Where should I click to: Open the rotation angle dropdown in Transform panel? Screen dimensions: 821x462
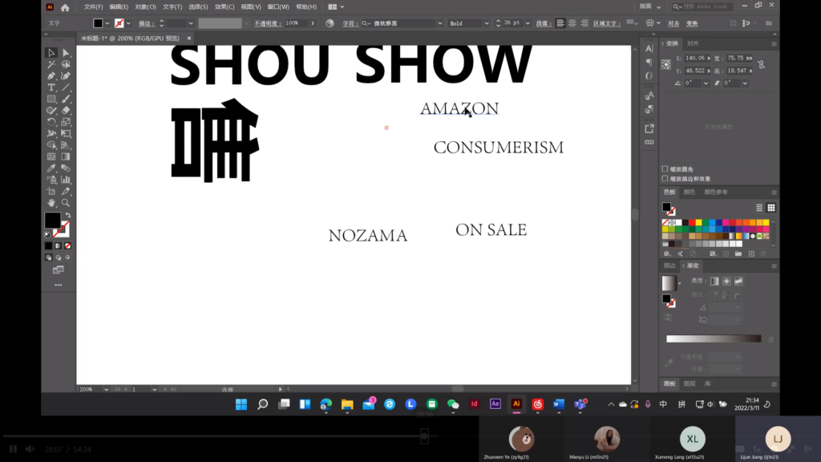(x=706, y=83)
